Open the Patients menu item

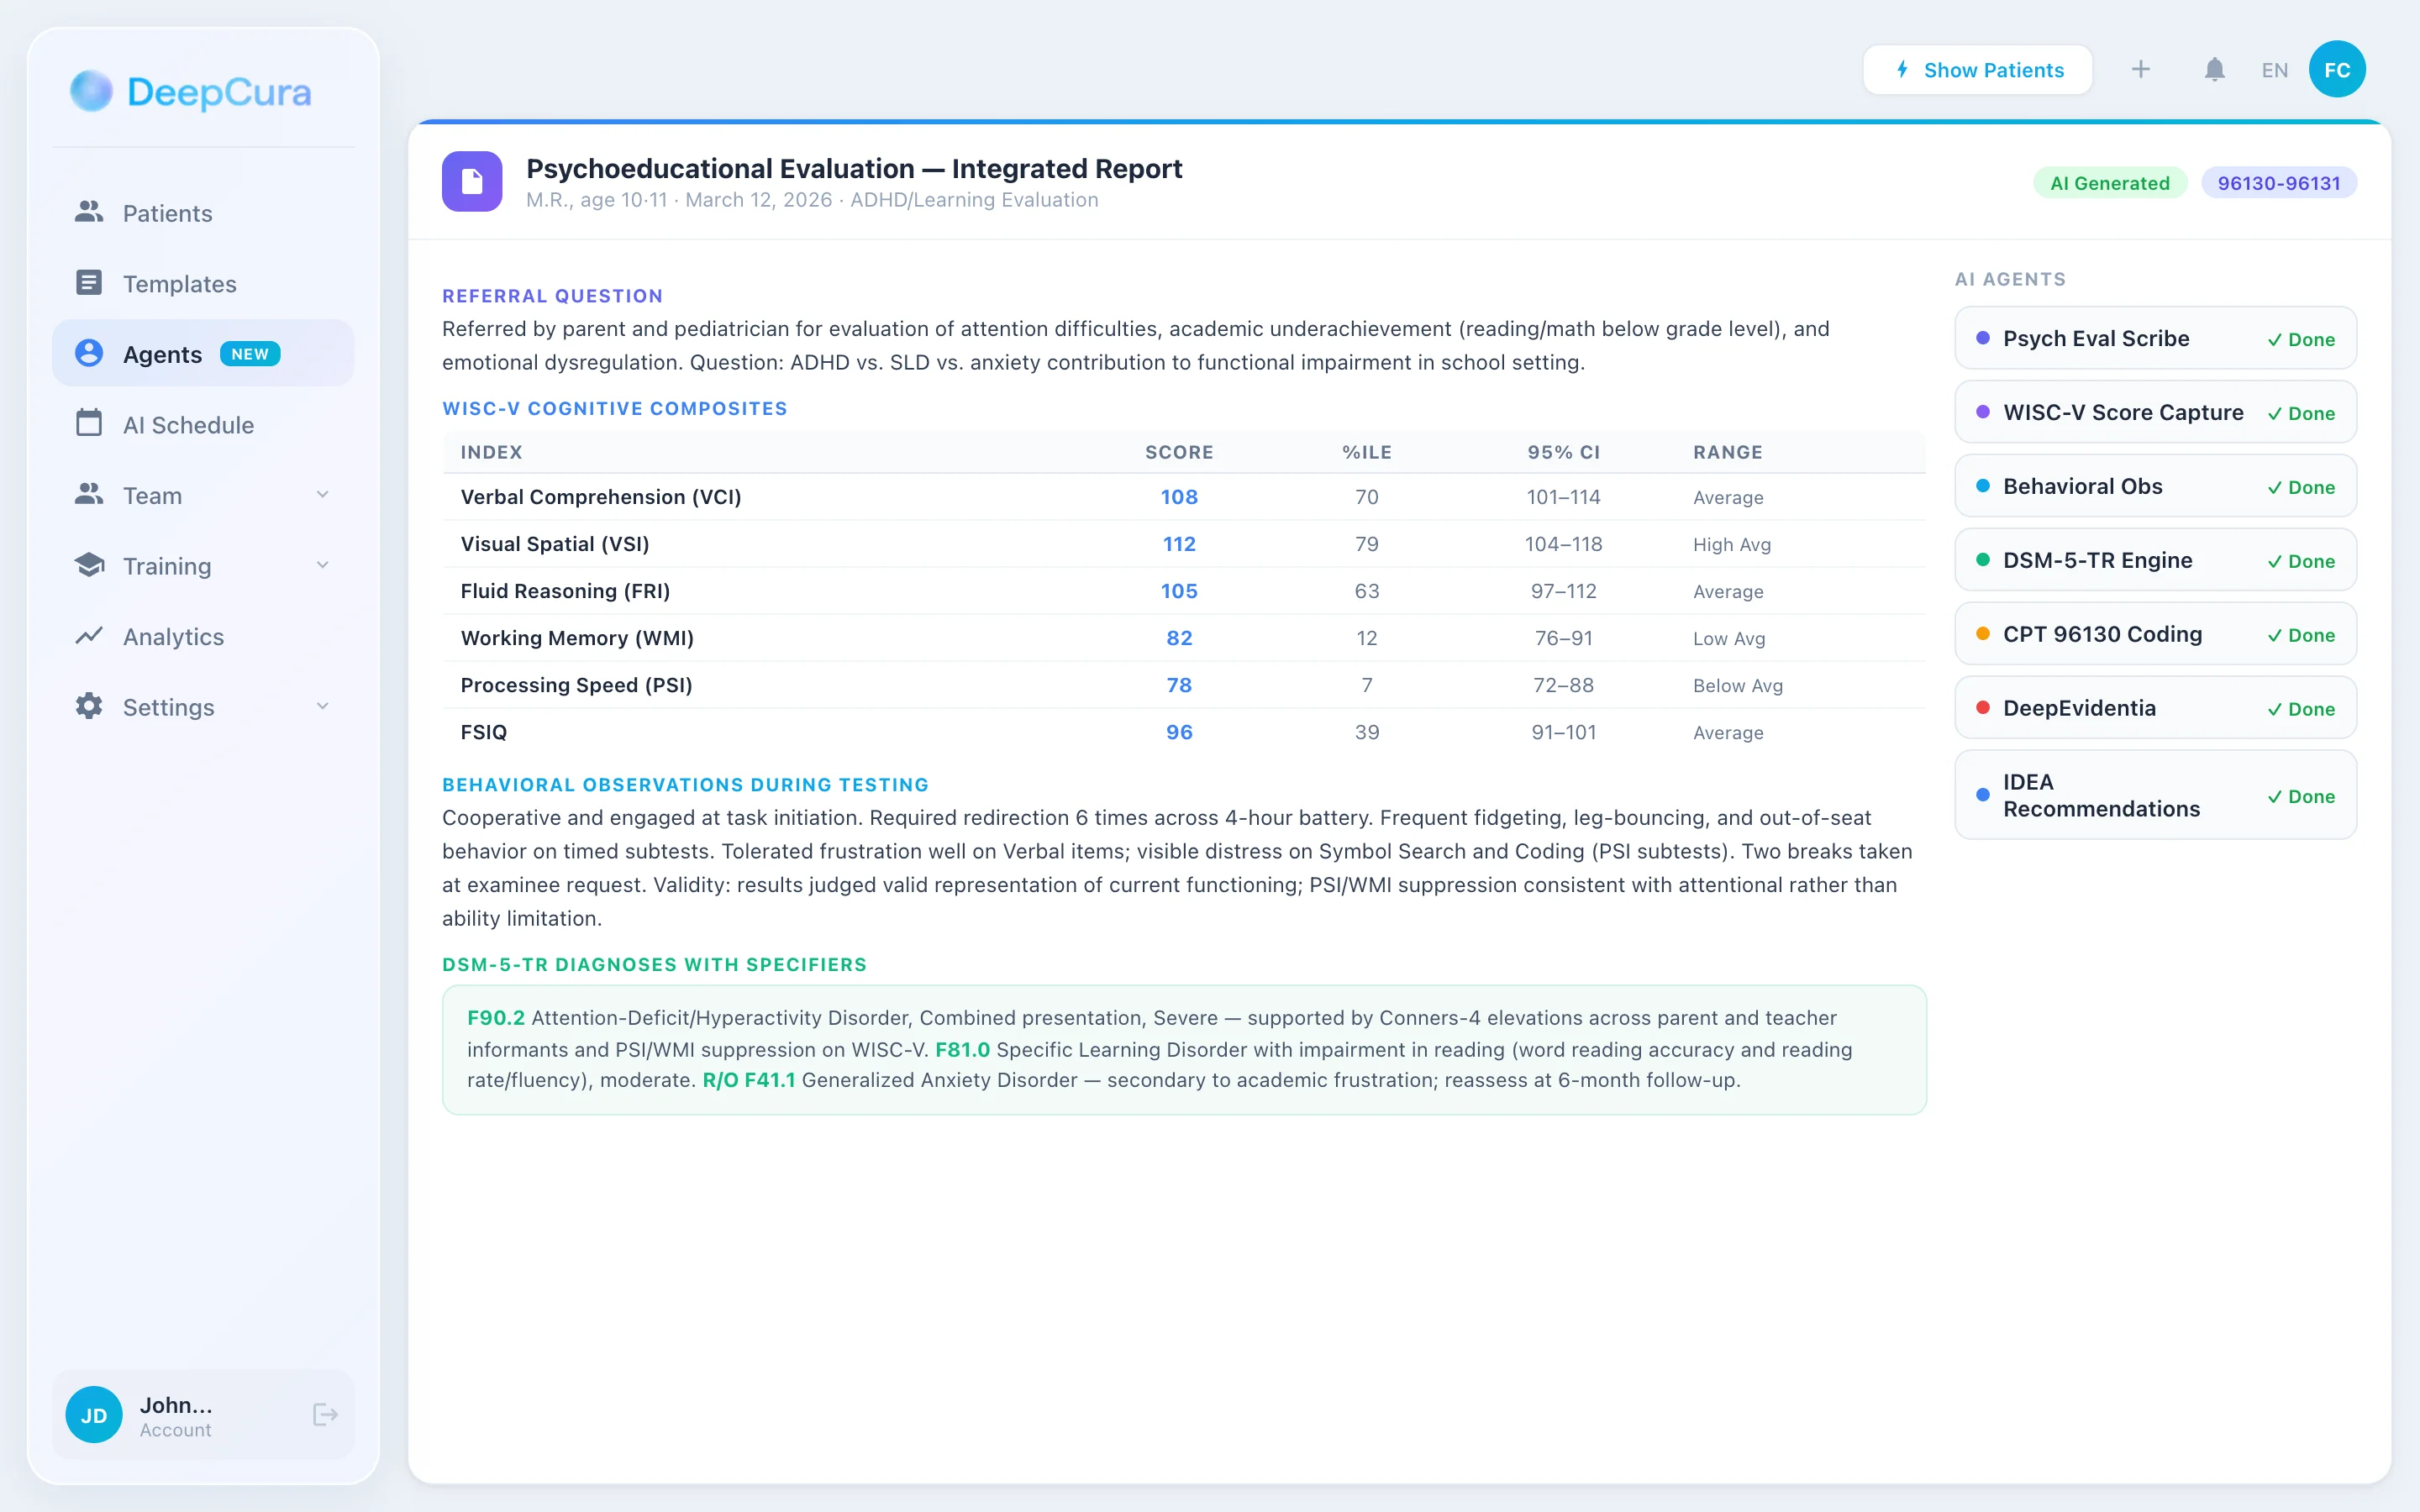click(x=167, y=213)
